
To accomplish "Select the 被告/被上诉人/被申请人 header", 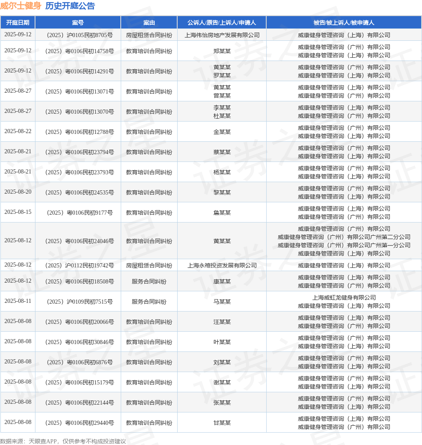I will [x=344, y=23].
